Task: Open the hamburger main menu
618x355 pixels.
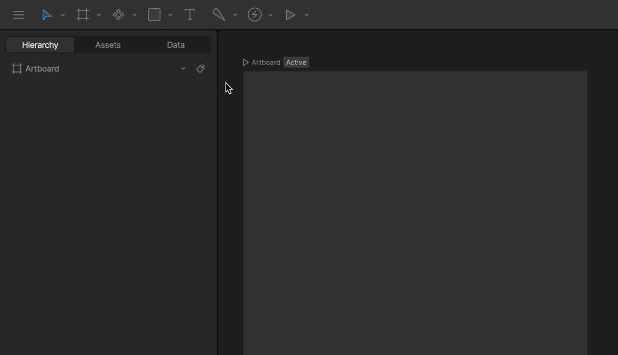Action: tap(19, 15)
